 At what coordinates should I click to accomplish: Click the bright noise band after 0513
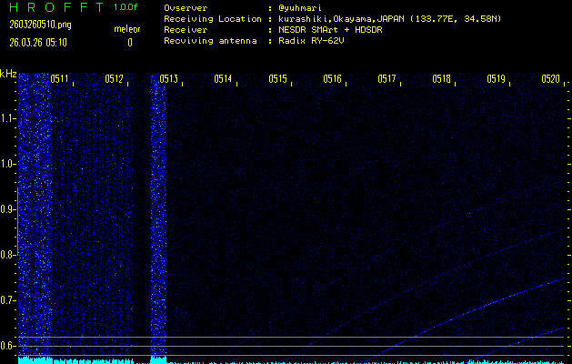(x=158, y=218)
